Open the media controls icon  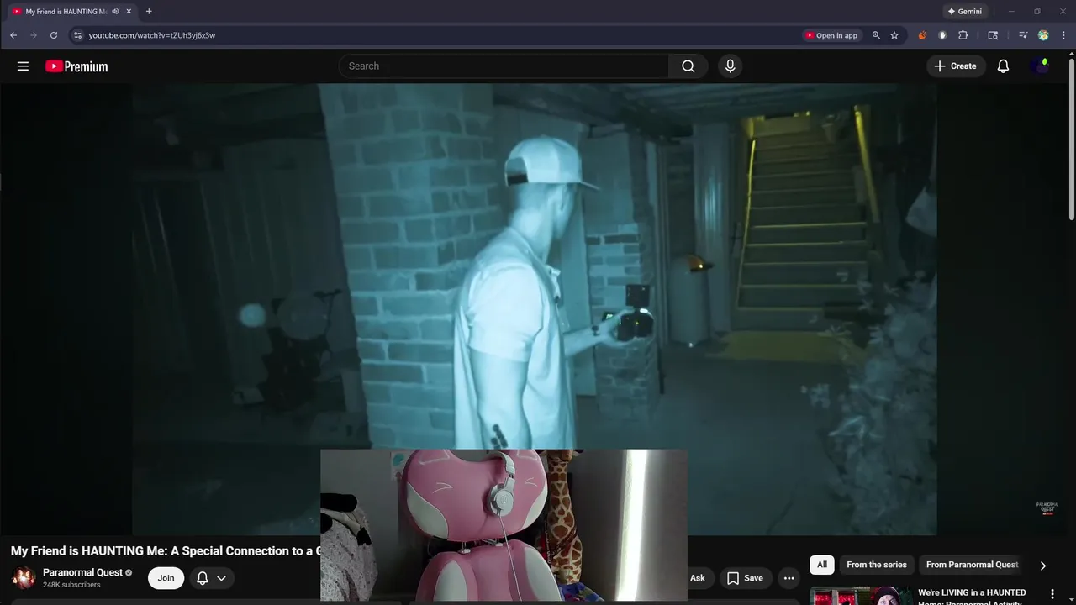(x=1023, y=35)
